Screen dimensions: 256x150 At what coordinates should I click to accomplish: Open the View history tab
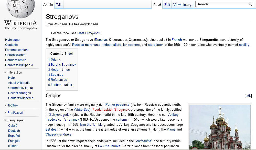tap(182, 4)
